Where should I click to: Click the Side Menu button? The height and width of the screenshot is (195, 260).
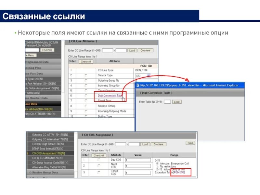(31, 55)
